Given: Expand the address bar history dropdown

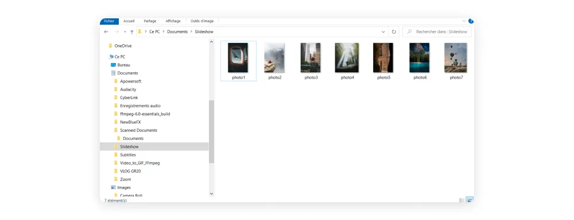Looking at the screenshot, I should (x=383, y=32).
